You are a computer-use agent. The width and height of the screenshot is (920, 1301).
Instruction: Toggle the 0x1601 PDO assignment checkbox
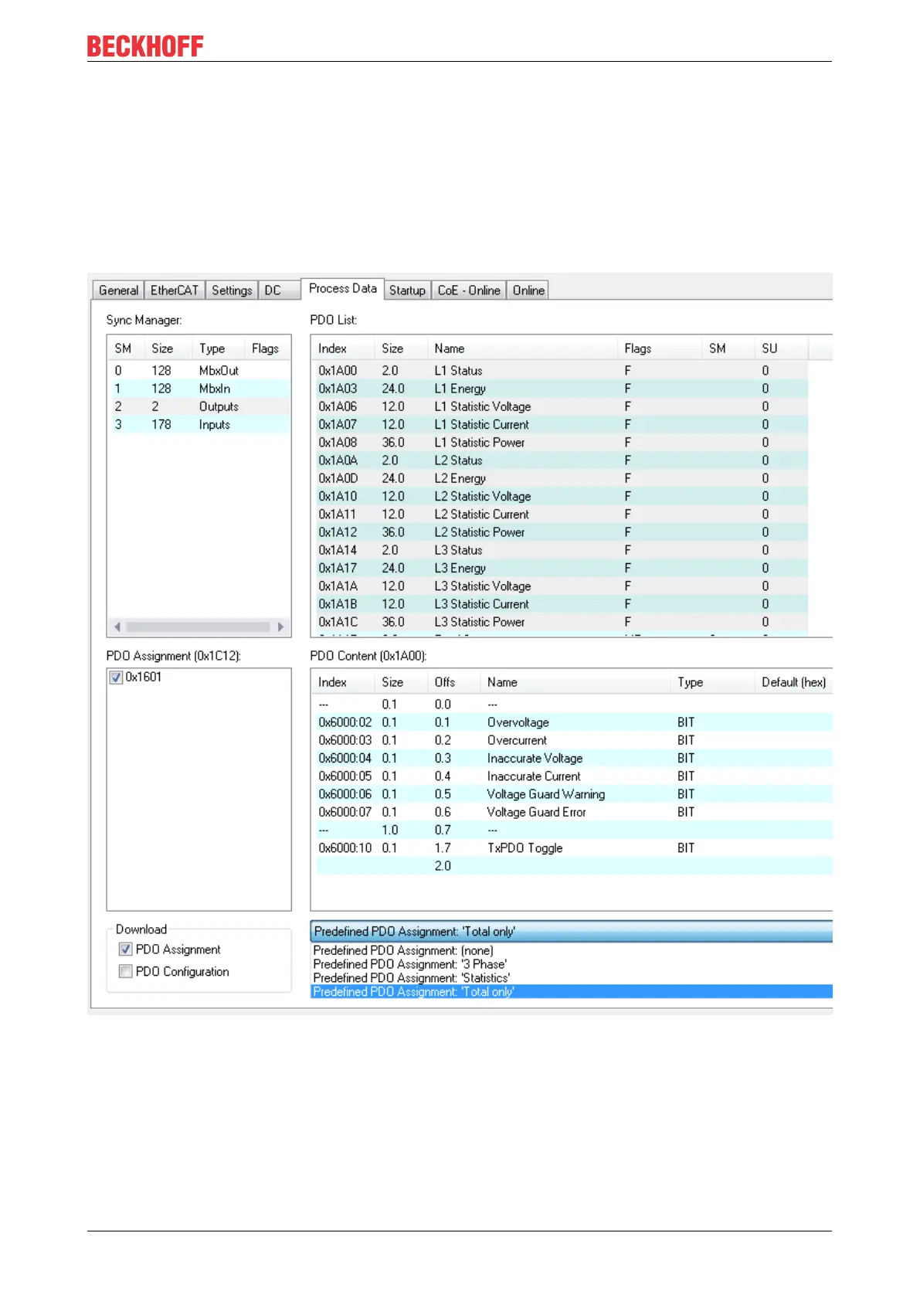(x=116, y=678)
